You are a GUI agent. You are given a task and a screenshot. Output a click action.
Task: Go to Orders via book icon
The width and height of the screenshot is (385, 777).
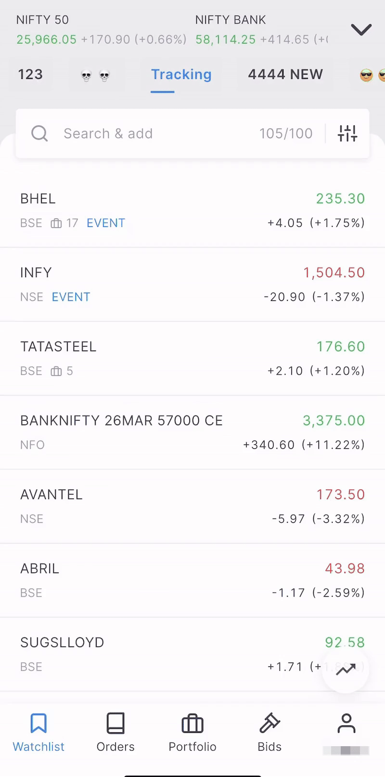115,723
